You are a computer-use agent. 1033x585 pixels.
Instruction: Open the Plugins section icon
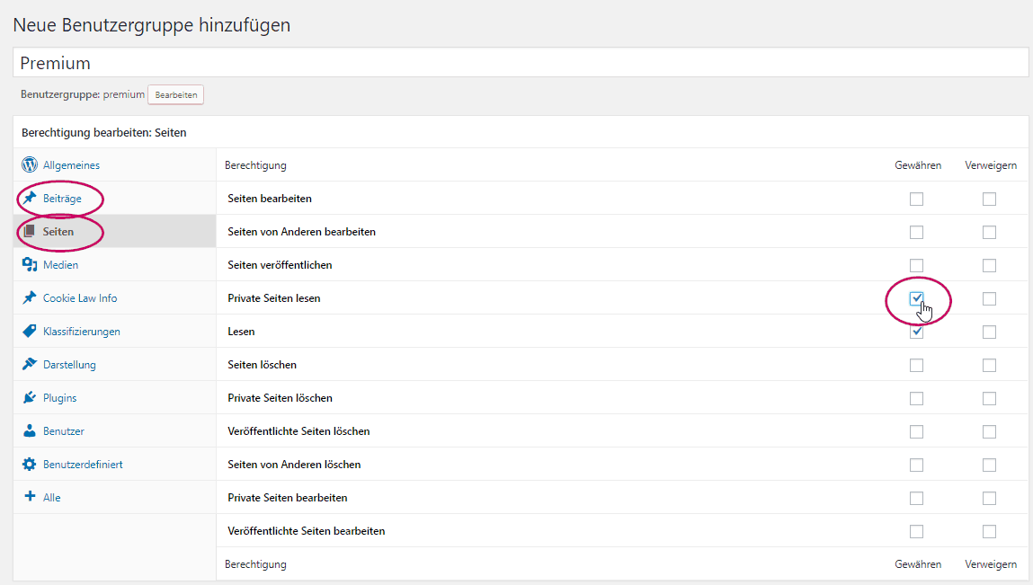[28, 397]
